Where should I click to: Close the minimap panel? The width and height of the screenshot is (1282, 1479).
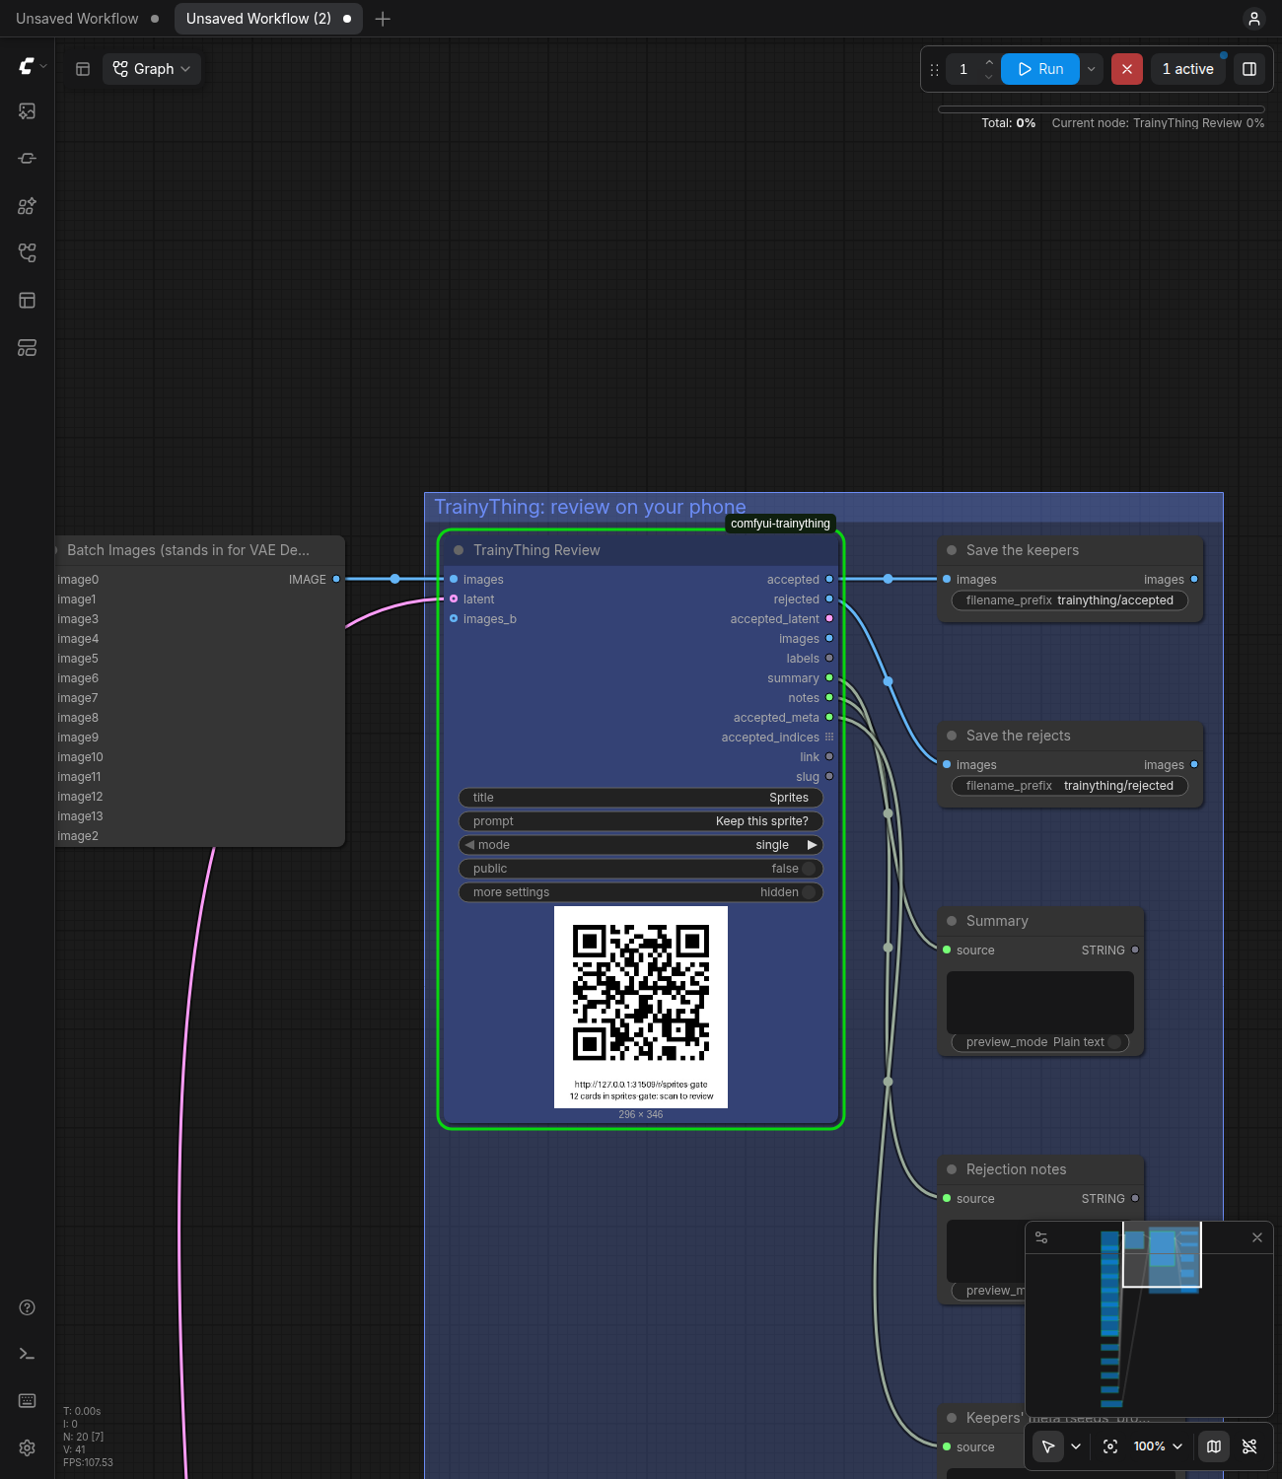(1257, 1237)
